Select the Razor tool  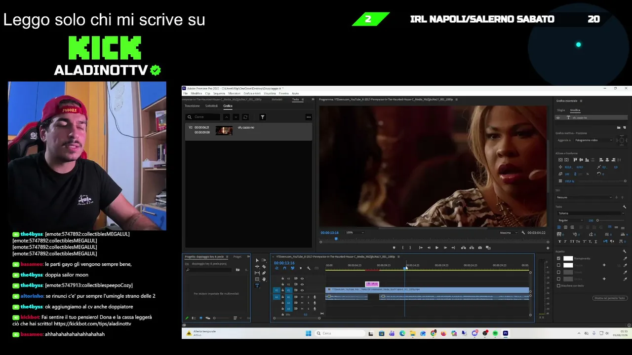tap(264, 266)
